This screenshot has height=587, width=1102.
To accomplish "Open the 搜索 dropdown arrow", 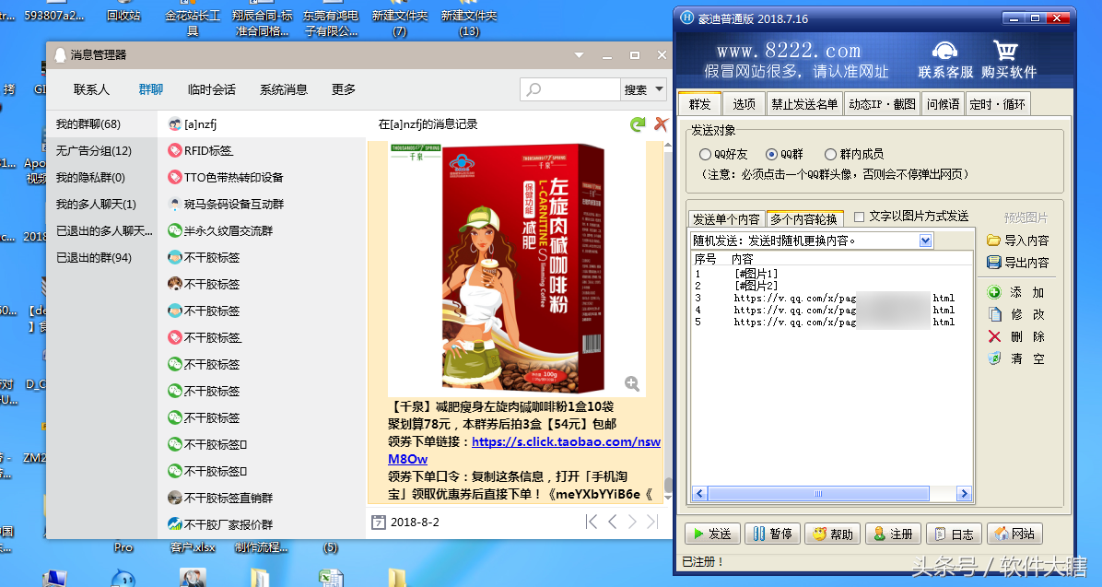I will 659,89.
